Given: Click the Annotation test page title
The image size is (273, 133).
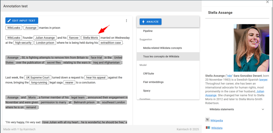Looking at the screenshot, I should pos(15,6).
